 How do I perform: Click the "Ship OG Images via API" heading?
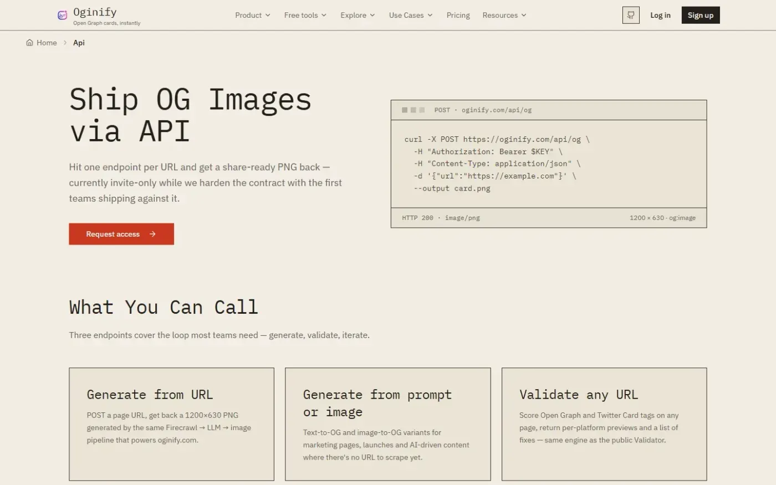(190, 115)
